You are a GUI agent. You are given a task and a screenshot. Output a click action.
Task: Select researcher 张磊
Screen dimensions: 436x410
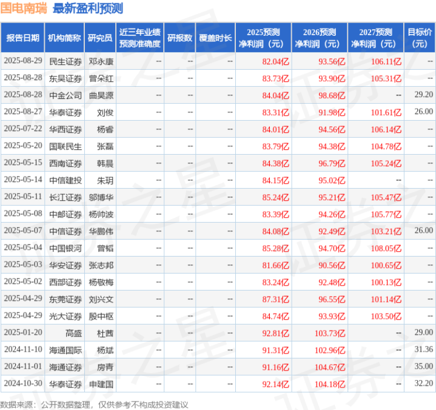click(105, 146)
